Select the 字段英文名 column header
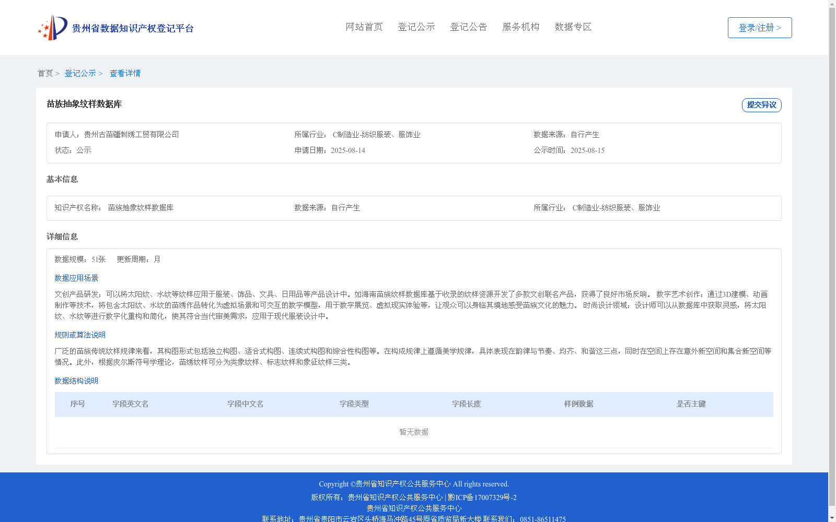Image resolution: width=836 pixels, height=522 pixels. (130, 404)
